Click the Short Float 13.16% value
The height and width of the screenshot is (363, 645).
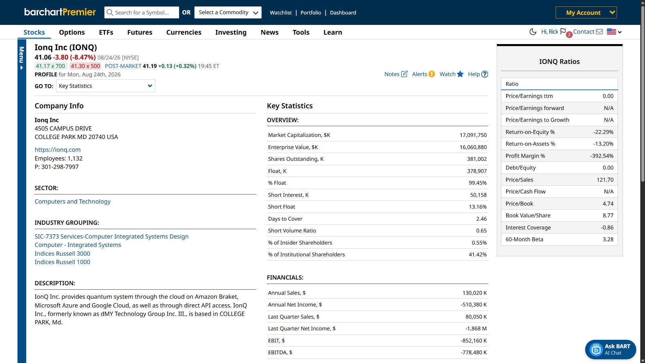click(478, 207)
